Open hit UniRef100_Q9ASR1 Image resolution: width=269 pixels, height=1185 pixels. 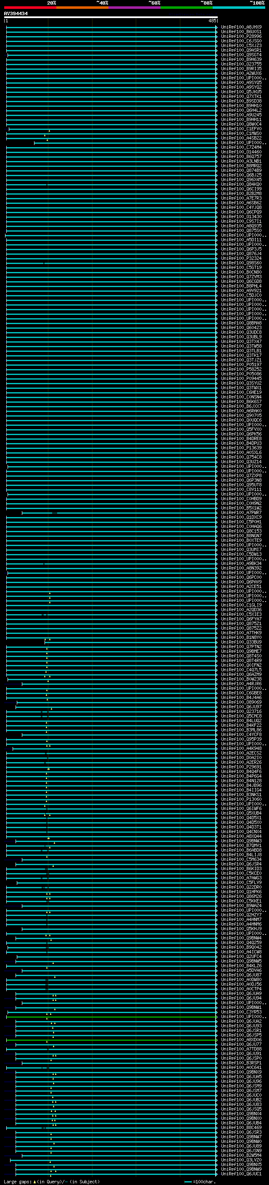[241, 50]
